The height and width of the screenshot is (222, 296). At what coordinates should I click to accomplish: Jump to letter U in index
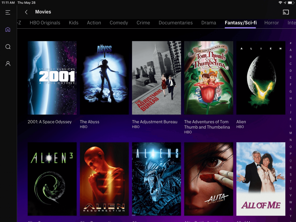point(291,188)
